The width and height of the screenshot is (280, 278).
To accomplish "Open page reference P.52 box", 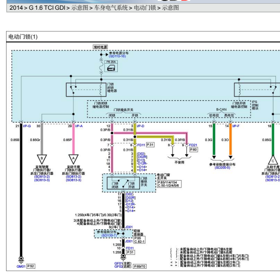I will coord(31,266).
